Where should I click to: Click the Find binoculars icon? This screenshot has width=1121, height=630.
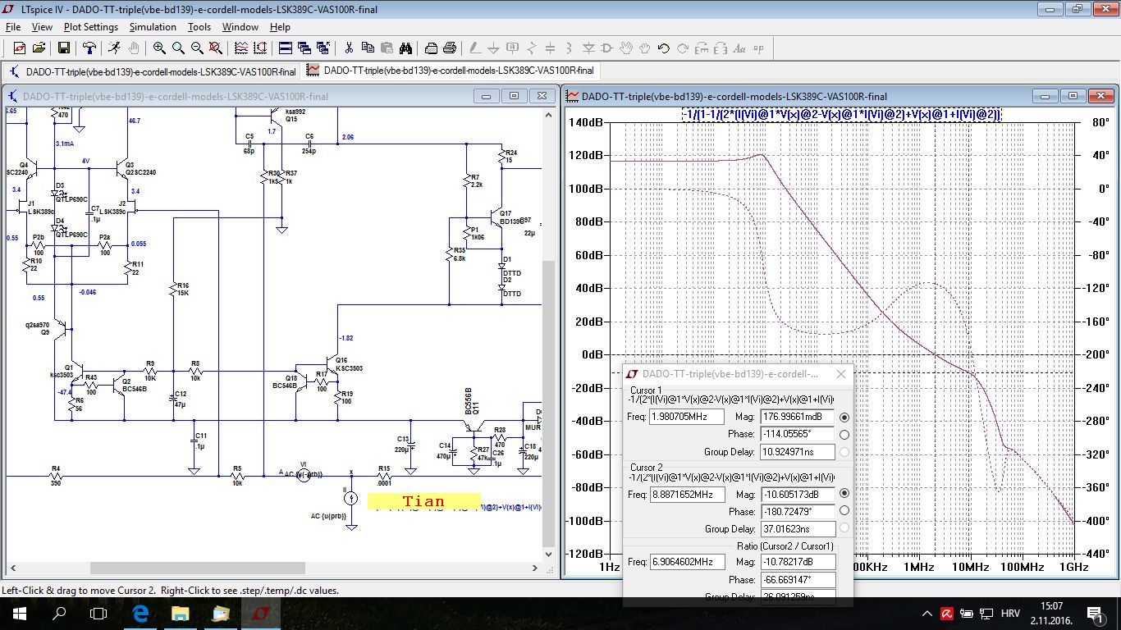(x=405, y=48)
